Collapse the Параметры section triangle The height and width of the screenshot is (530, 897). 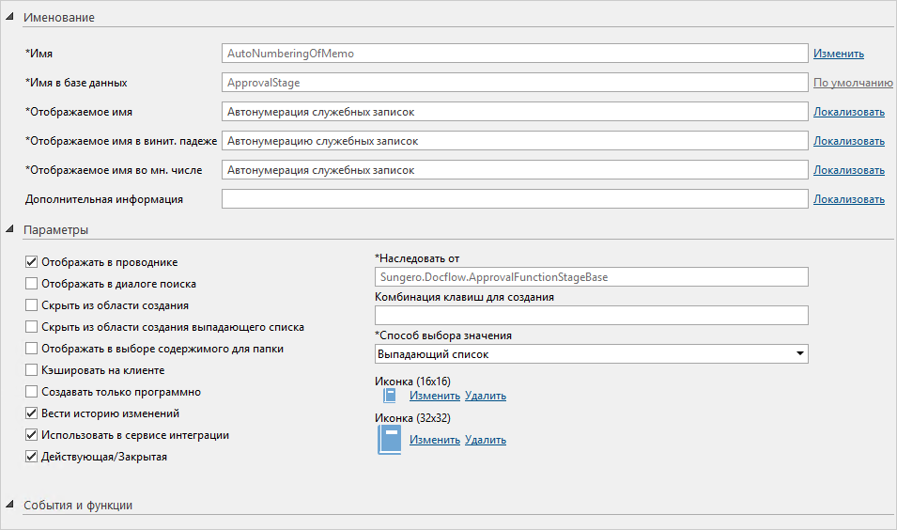coord(10,229)
